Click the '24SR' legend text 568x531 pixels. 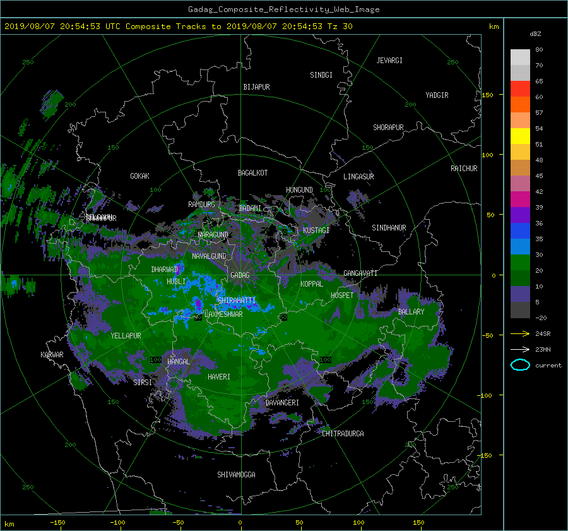[x=543, y=334]
